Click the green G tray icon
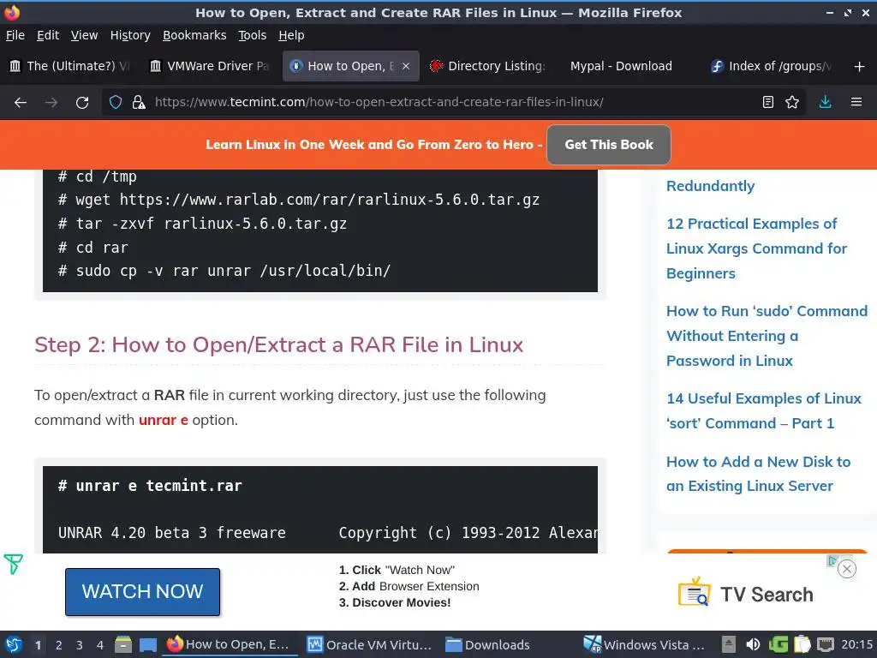The width and height of the screenshot is (877, 658). [778, 644]
